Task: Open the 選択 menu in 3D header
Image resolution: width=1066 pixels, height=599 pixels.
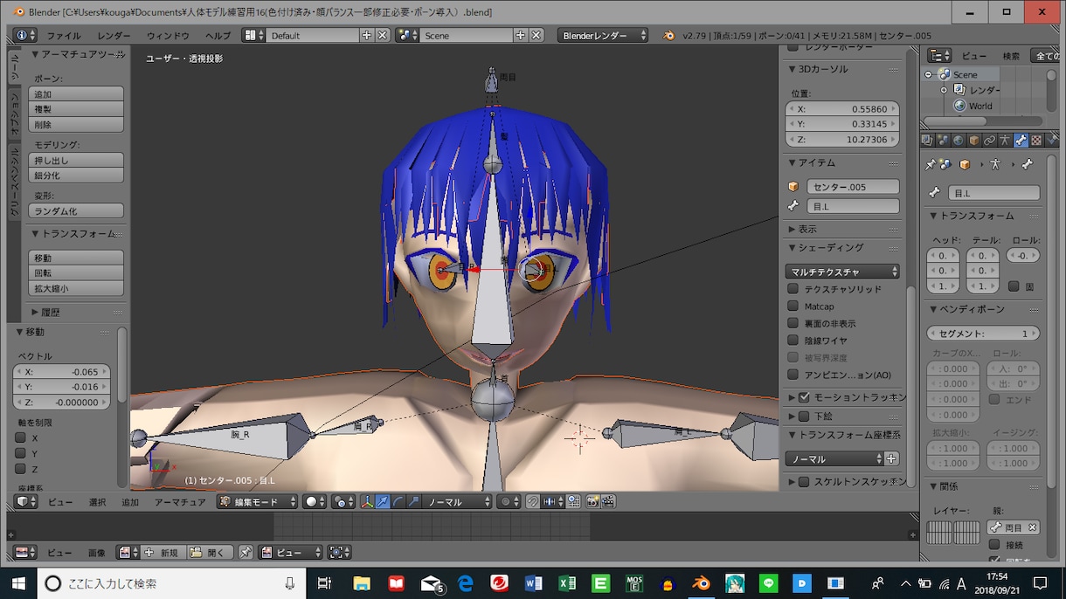Action: click(x=97, y=502)
